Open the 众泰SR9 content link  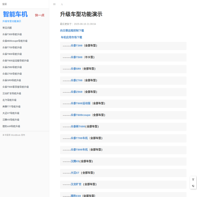click(76, 69)
